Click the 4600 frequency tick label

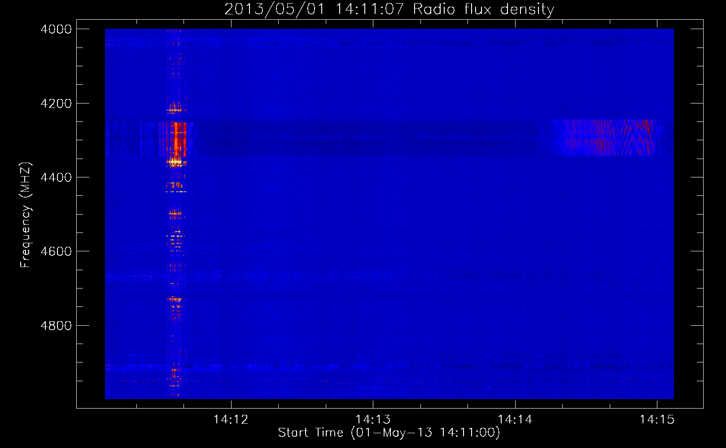coord(56,251)
